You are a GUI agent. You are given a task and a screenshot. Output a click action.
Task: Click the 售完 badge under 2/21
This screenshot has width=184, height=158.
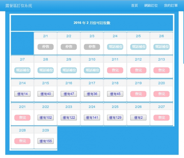point(22,118)
